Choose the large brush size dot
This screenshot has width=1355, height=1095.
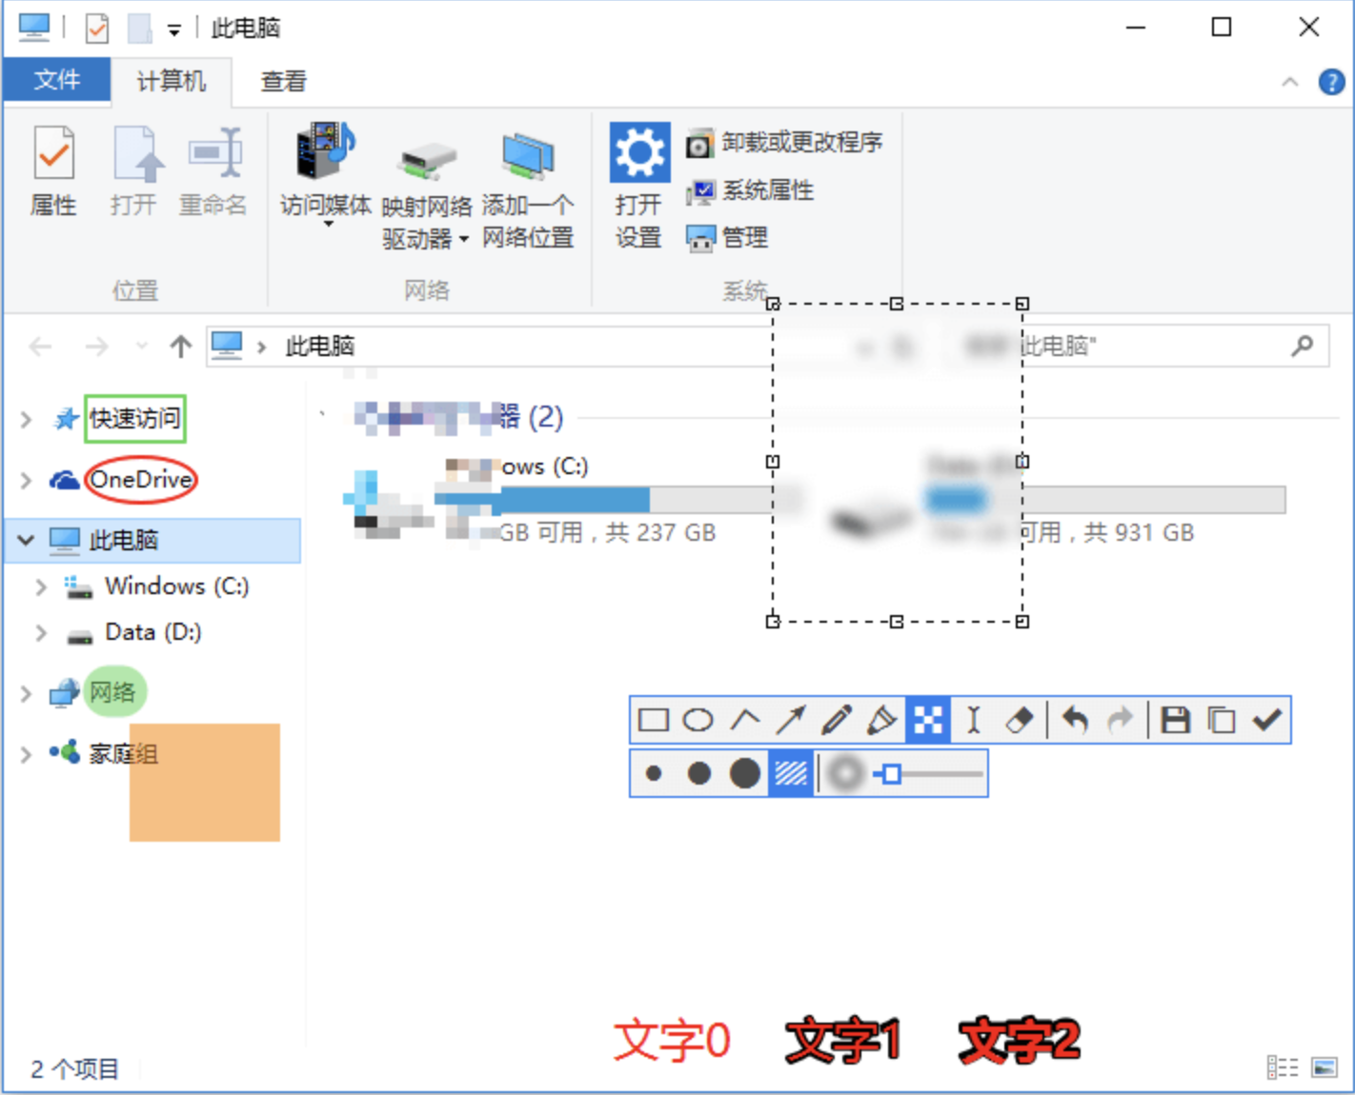745,773
